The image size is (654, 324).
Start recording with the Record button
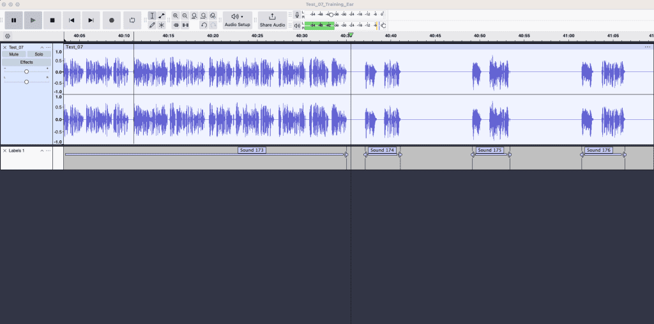pos(111,20)
